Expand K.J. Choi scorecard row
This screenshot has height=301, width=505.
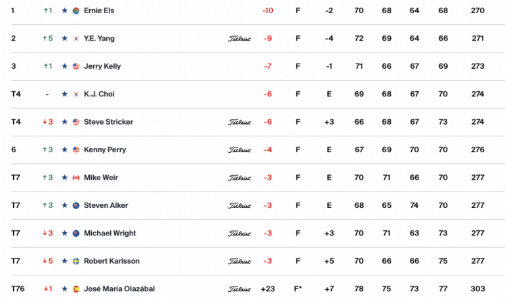258,94
